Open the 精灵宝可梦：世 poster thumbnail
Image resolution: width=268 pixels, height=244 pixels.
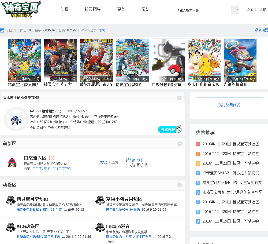click(61, 60)
